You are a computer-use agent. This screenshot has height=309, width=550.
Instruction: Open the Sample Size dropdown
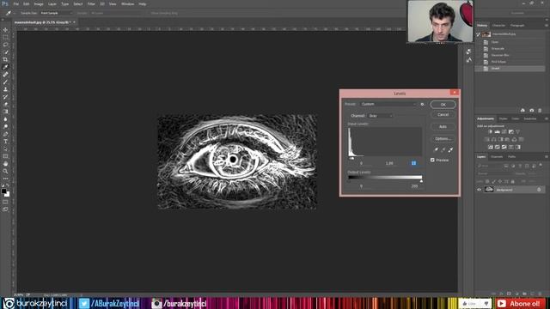[x=57, y=13]
